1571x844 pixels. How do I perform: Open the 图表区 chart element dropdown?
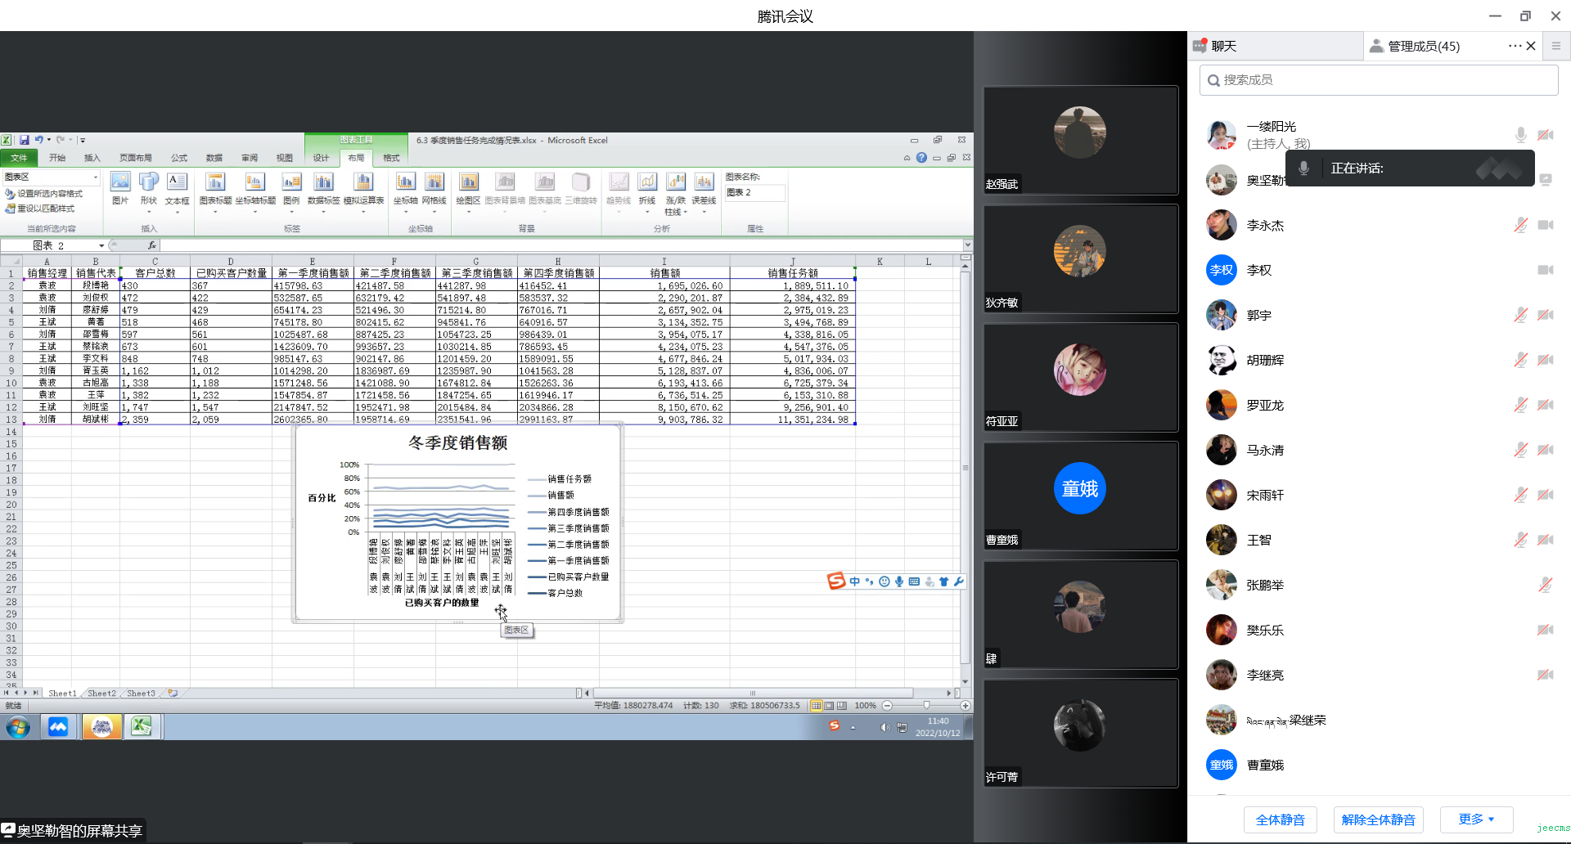point(95,177)
